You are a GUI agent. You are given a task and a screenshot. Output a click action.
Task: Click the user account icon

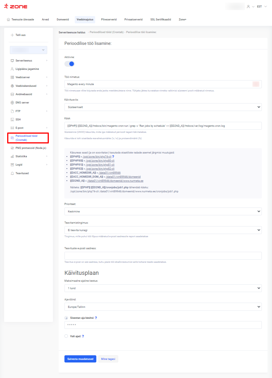(248, 6)
